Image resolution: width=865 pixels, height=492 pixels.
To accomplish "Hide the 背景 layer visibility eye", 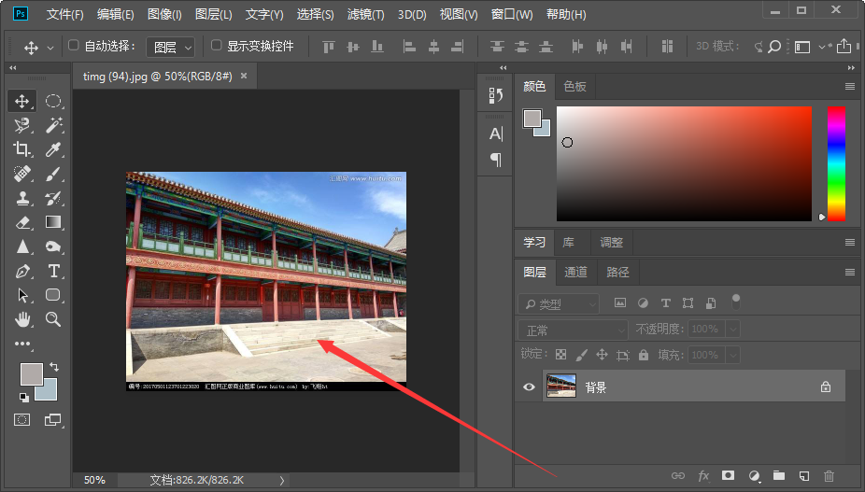I will click(529, 387).
